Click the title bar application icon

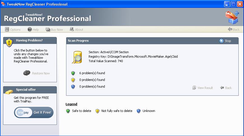point(3,4)
